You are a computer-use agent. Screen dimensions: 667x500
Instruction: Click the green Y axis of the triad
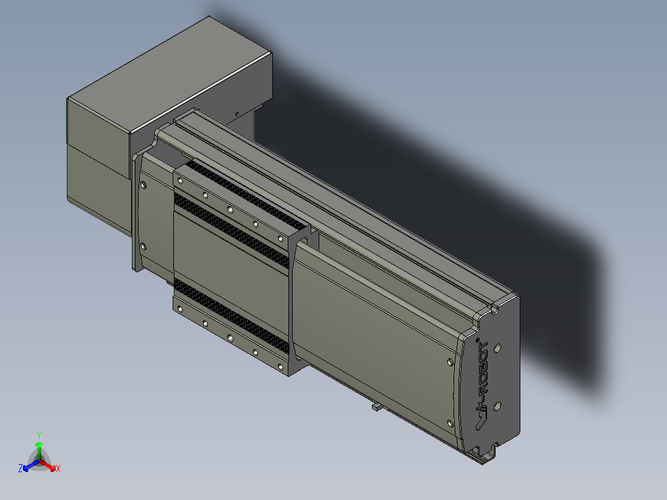tap(39, 447)
